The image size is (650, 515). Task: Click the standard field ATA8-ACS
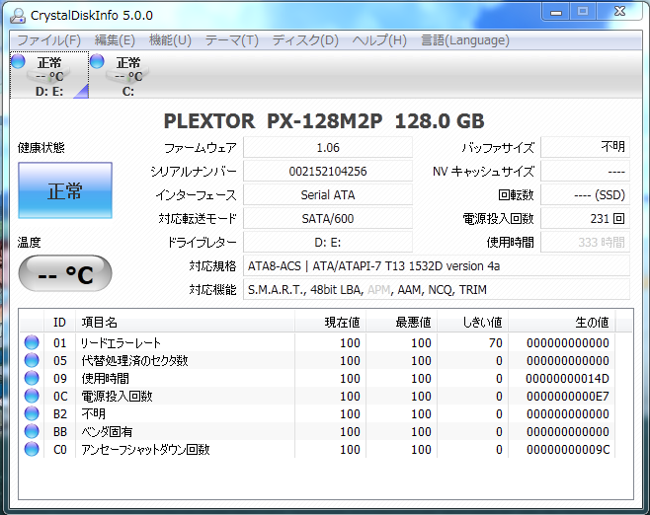tap(437, 265)
